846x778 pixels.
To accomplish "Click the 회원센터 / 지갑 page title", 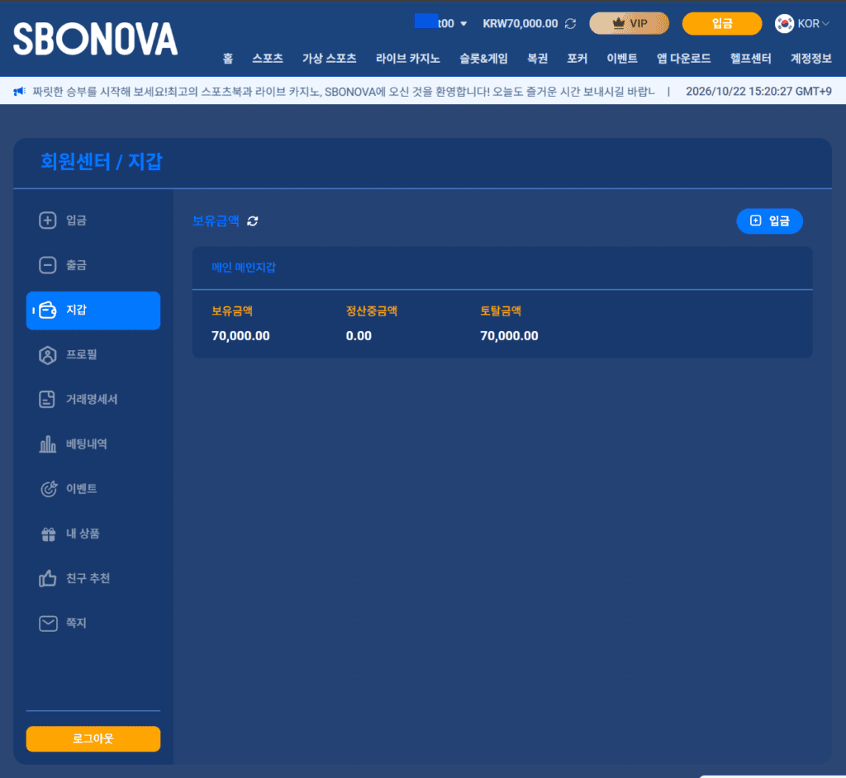I will [x=102, y=161].
